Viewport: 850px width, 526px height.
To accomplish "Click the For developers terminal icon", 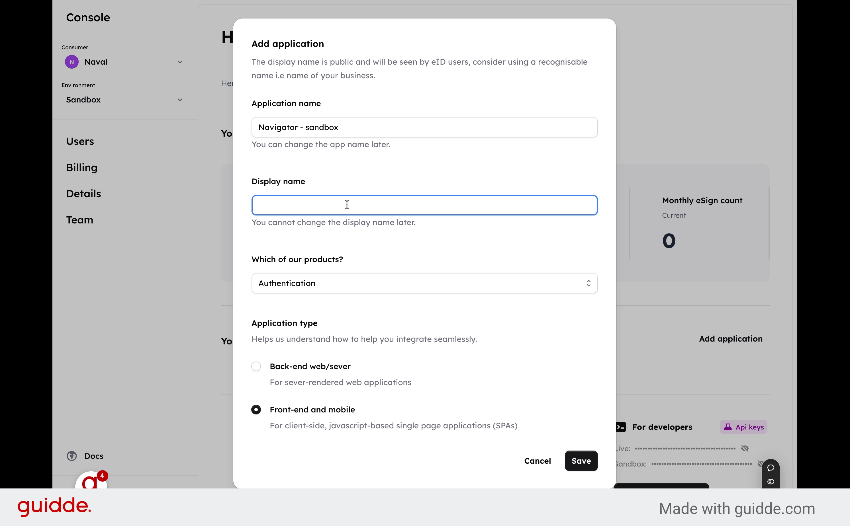I will point(621,427).
